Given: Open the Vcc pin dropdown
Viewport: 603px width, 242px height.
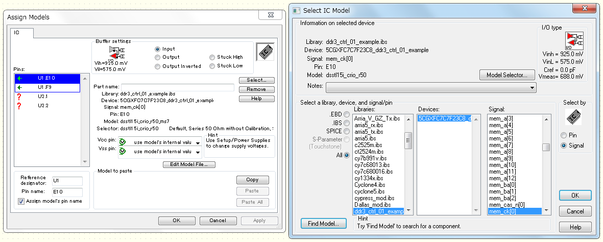Looking at the screenshot, I should (x=198, y=143).
